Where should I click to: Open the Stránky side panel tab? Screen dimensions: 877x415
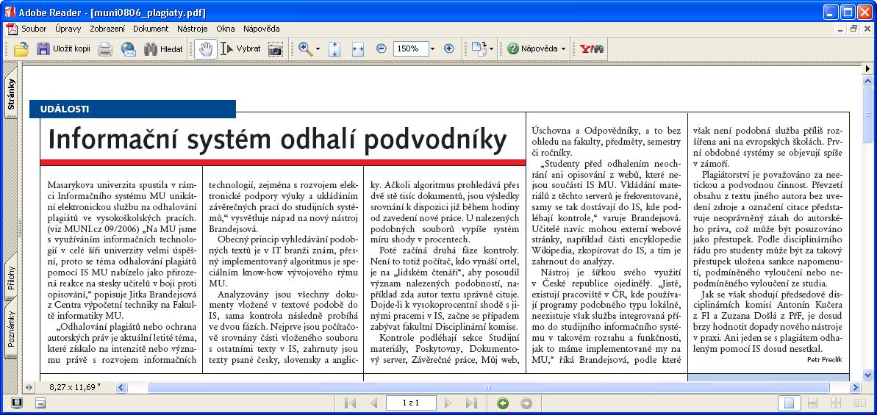click(11, 95)
